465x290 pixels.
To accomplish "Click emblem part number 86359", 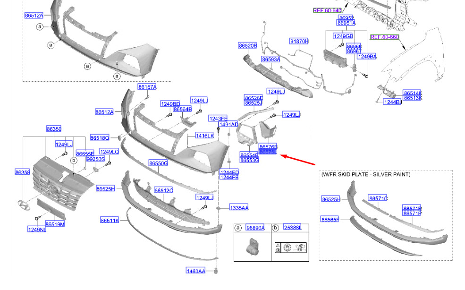I will [22, 173].
